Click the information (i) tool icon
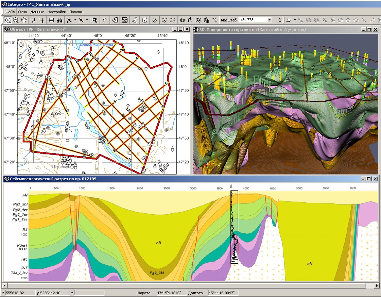The width and height of the screenshot is (381, 297). click(x=144, y=20)
